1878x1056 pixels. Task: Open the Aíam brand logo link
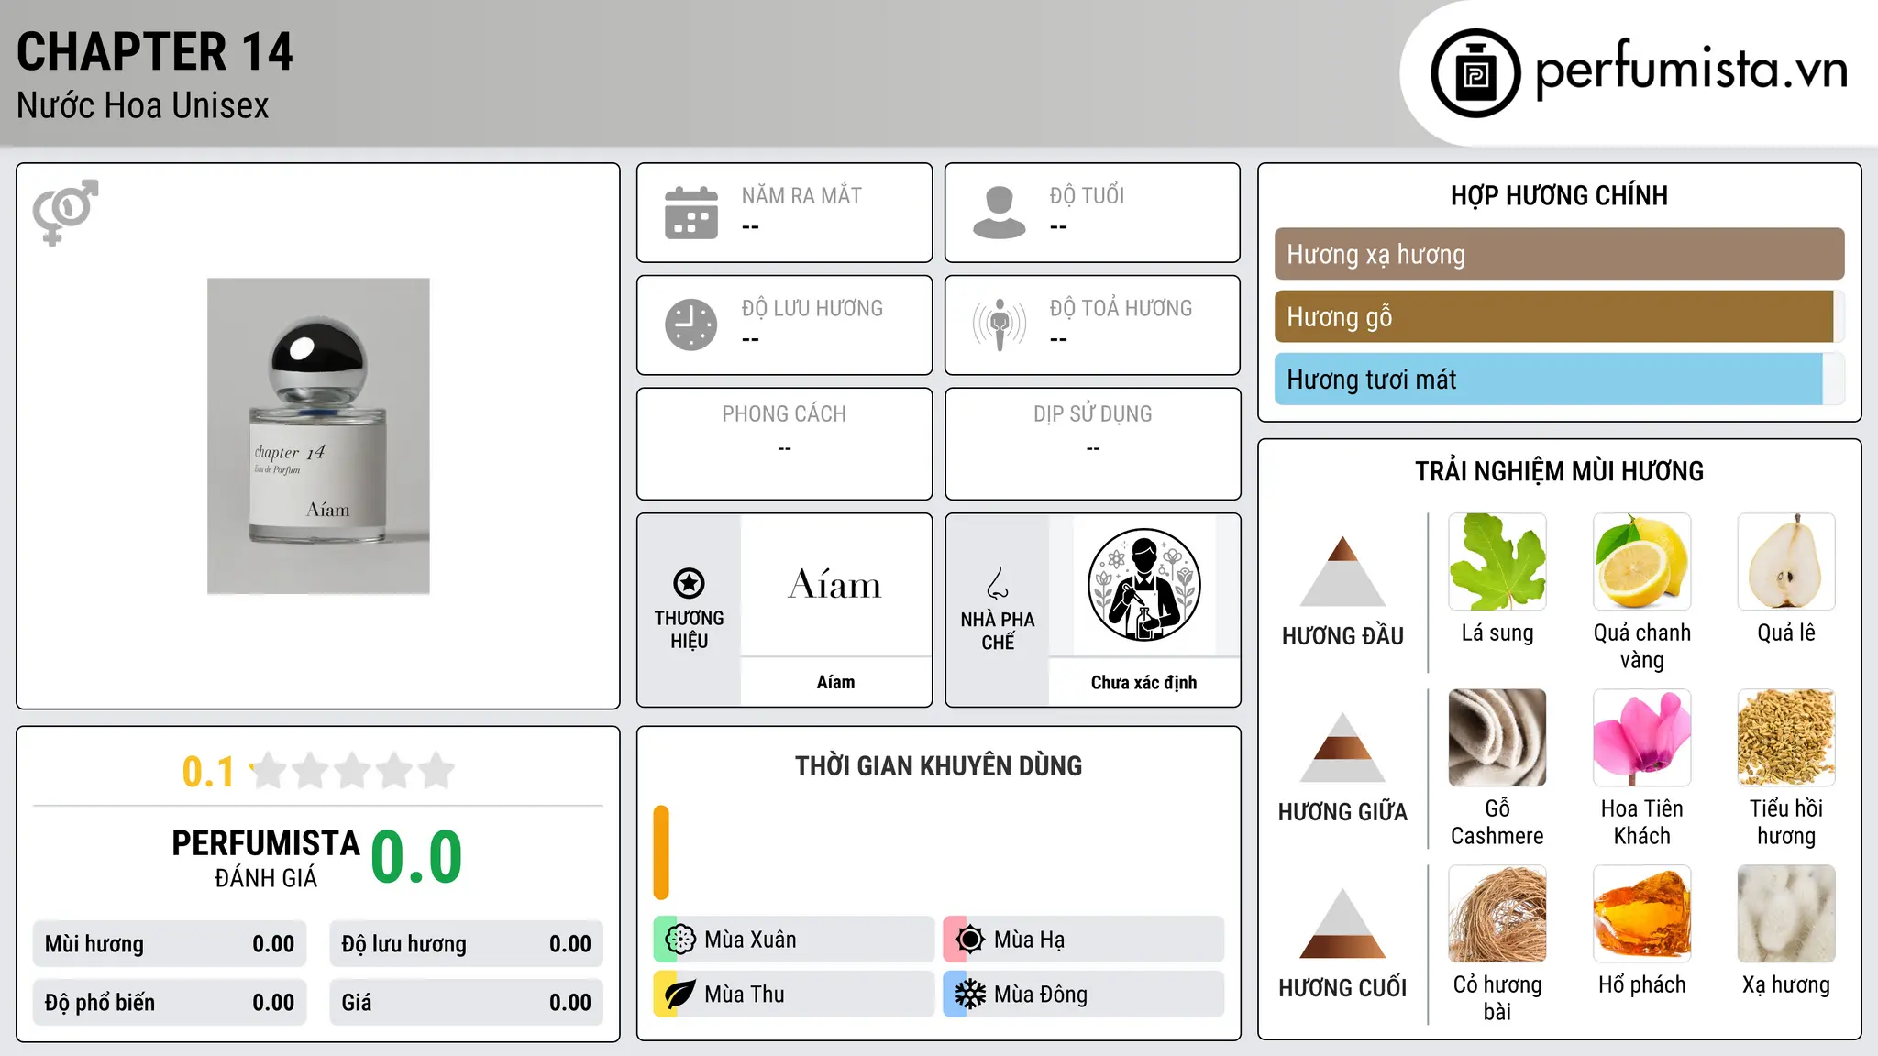[x=835, y=585]
